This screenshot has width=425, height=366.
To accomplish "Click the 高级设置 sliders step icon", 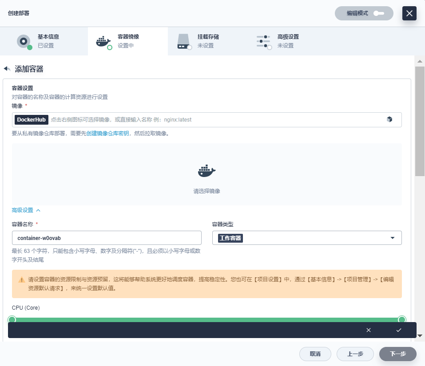I will 263,41.
